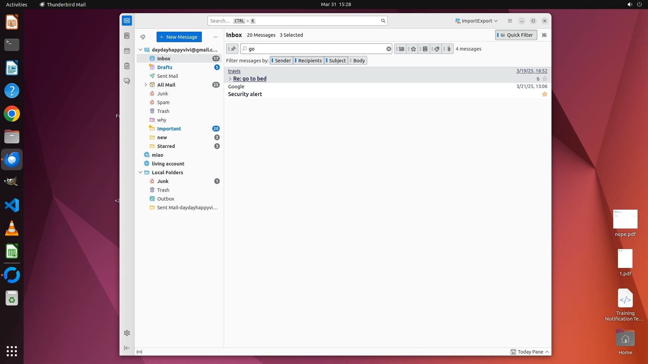Image resolution: width=648 pixels, height=364 pixels.
Task: Toggle the tagged messages filter icon
Action: pos(437,49)
